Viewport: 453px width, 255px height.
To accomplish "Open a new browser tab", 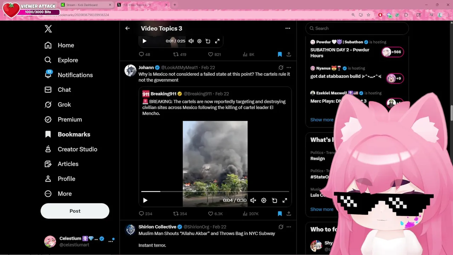I will click(174, 5).
